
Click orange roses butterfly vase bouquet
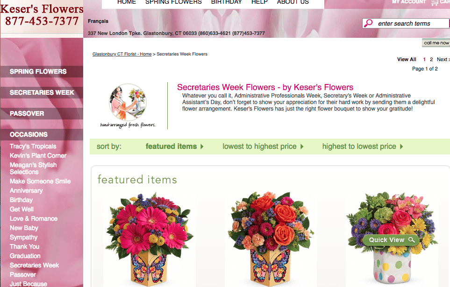(x=271, y=240)
